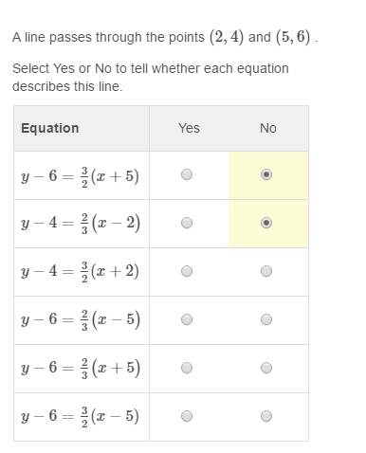Click the Equation column header
Image resolution: width=366 pixels, height=453 pixels.
[x=50, y=128]
